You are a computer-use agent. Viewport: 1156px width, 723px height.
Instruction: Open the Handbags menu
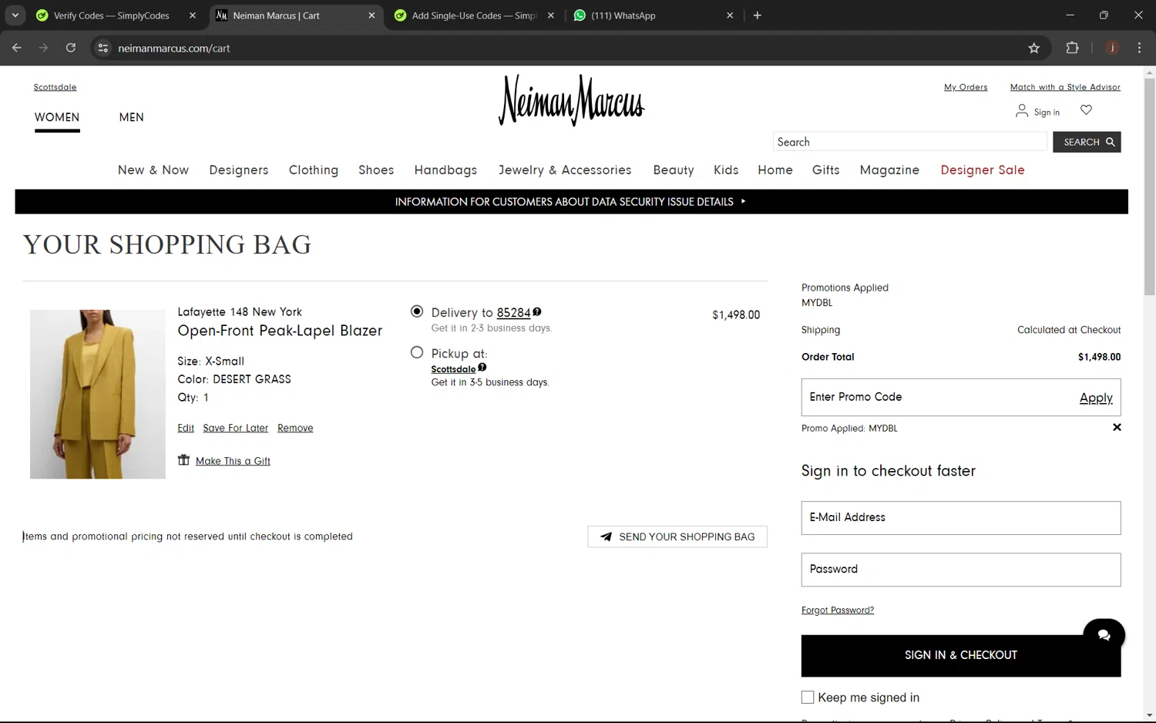445,170
